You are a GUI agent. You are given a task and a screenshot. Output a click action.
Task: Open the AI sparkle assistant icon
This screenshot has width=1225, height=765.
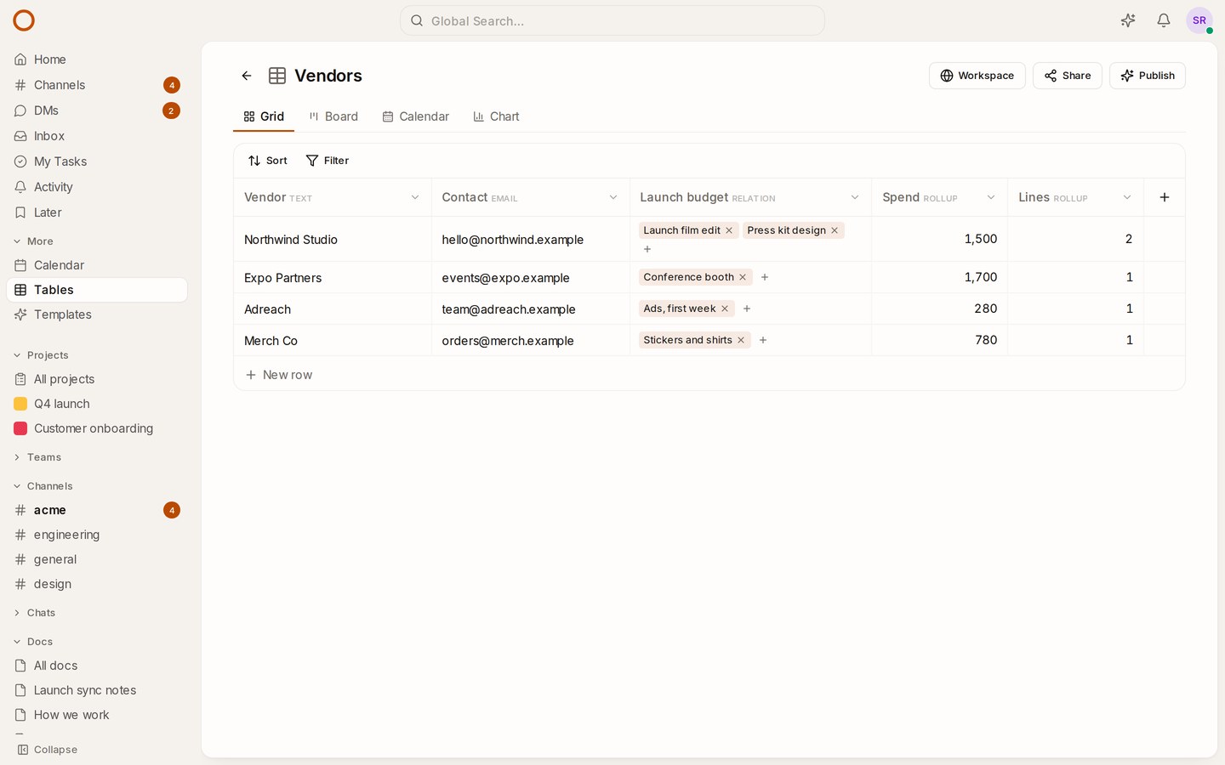pos(1128,20)
